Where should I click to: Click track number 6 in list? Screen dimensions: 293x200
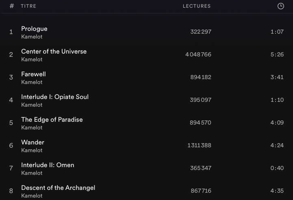click(x=11, y=146)
